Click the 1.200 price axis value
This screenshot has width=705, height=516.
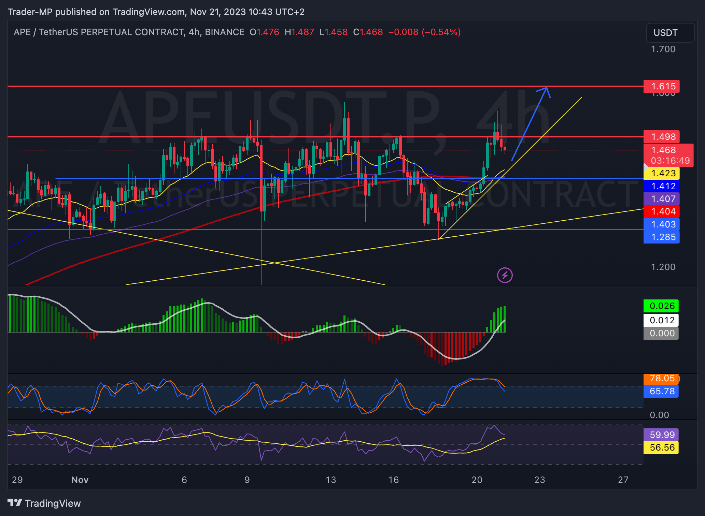pyautogui.click(x=663, y=267)
